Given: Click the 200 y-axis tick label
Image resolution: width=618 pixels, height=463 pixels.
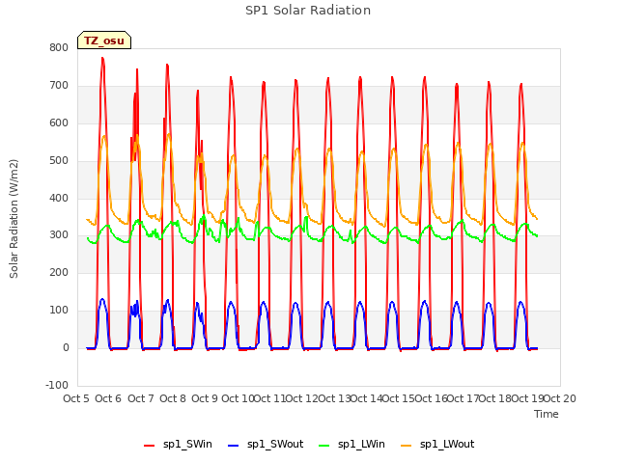Looking at the screenshot, I should [59, 272].
